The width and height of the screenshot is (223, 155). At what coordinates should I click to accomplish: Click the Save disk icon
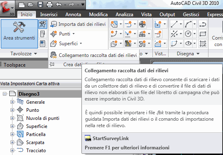pyautogui.click(x=40, y=5)
